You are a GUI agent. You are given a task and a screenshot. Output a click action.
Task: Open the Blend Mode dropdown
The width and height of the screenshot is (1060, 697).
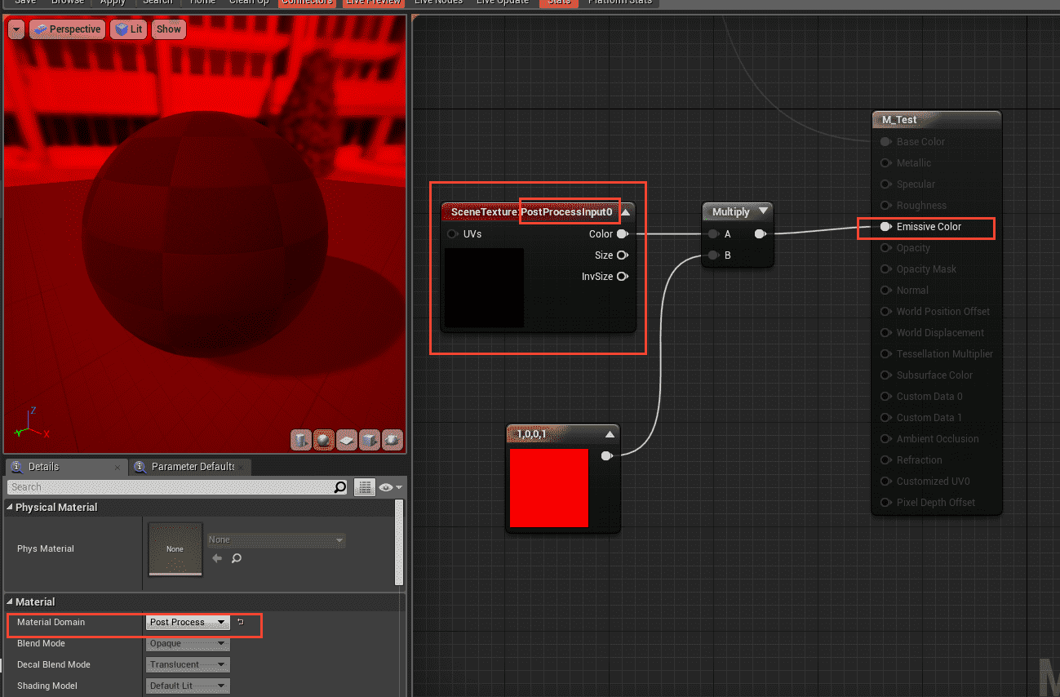188,643
